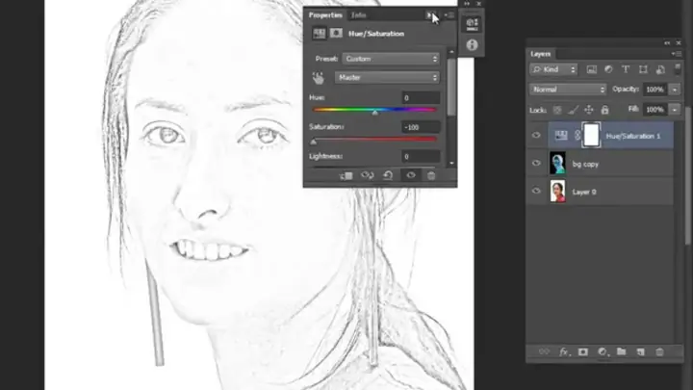Lock image pixels brush icon
693x390 pixels.
pyautogui.click(x=574, y=110)
